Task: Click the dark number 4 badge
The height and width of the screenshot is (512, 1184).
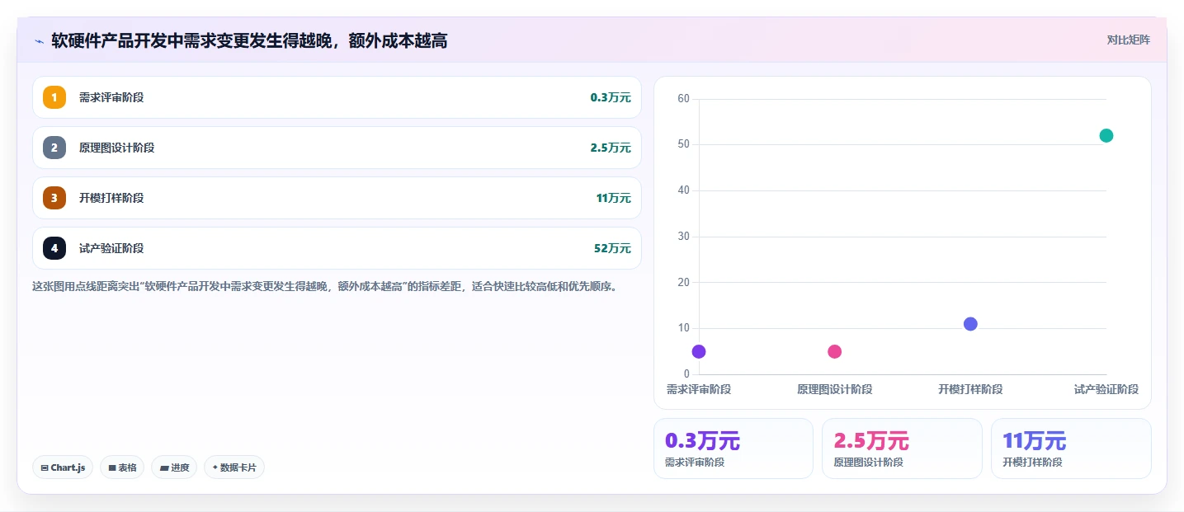Action: [x=54, y=248]
